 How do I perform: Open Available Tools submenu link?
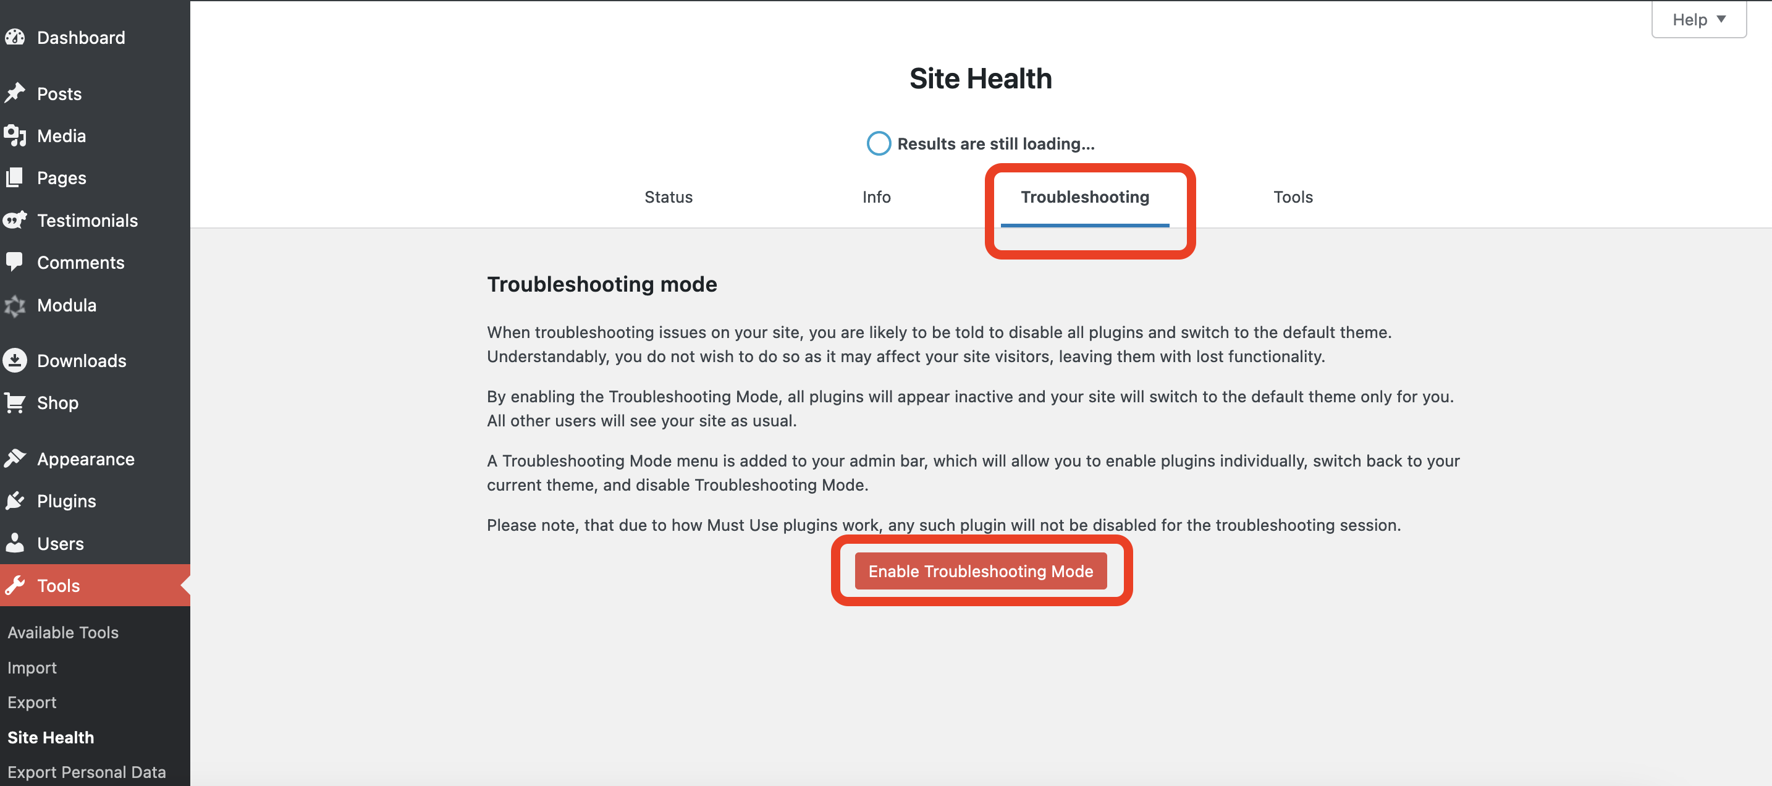coord(63,632)
